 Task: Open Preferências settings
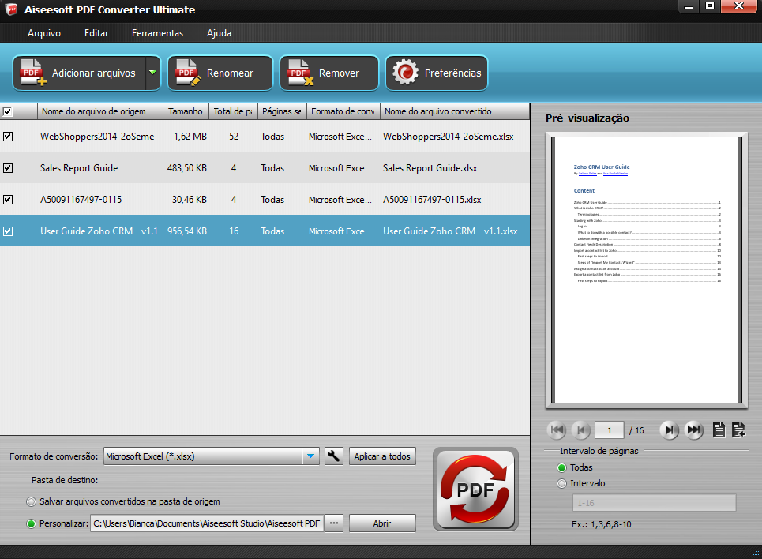pyautogui.click(x=437, y=73)
